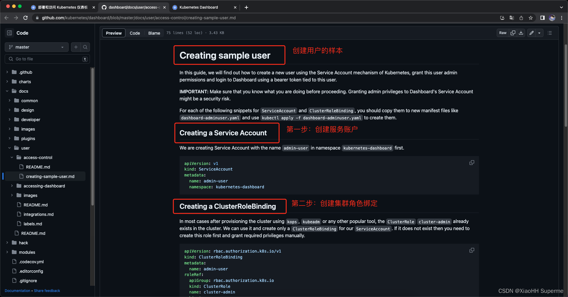Expand the accessing-dashboard folder
568x297 pixels.
[12, 186]
